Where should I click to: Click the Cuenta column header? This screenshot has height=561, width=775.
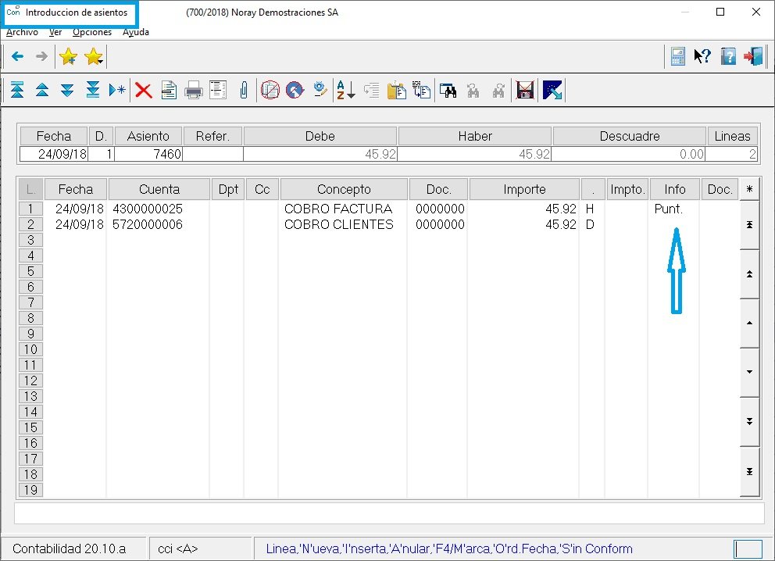pos(159,189)
